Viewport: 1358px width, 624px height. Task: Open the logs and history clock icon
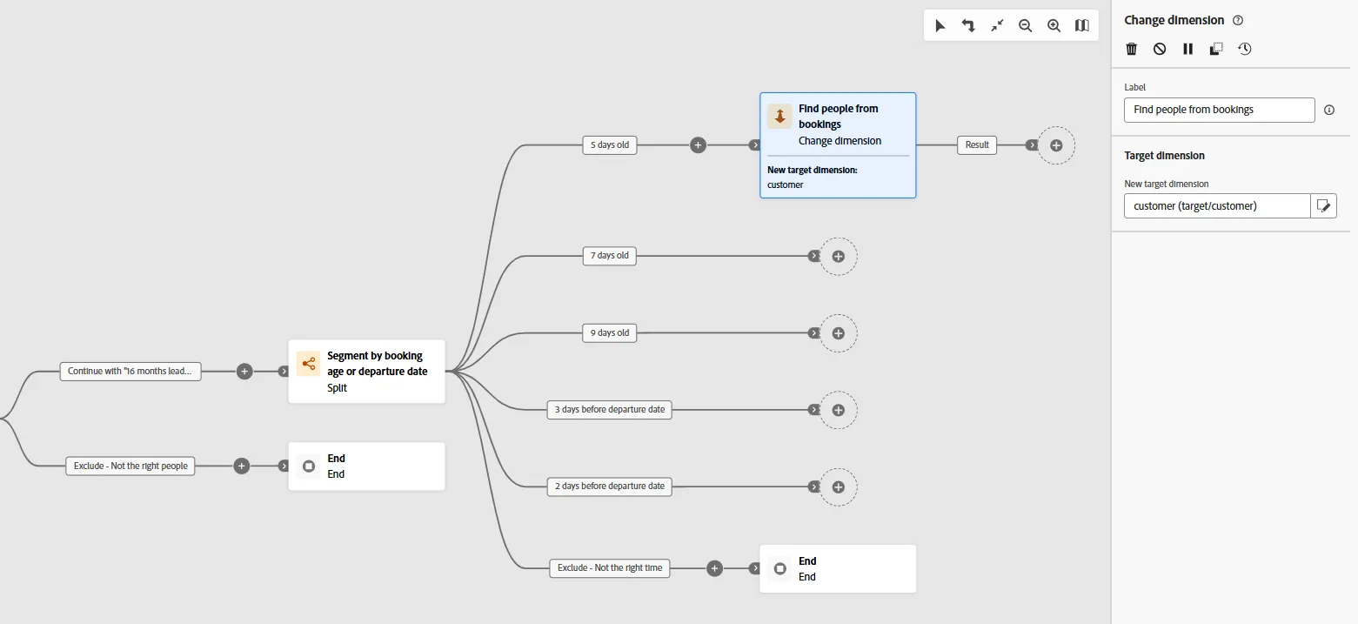[x=1245, y=49]
